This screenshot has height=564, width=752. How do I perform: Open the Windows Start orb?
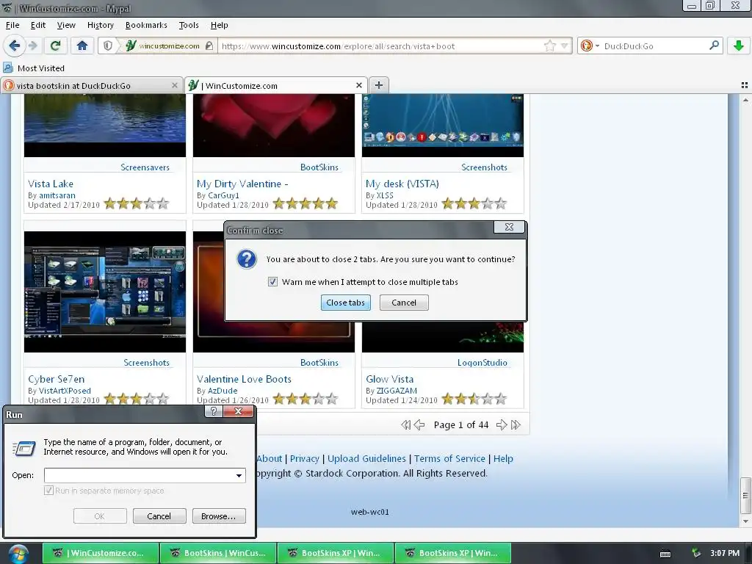(18, 554)
